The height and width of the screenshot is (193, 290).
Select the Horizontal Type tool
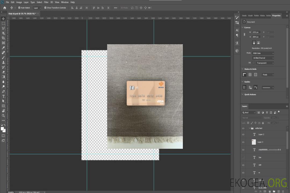click(3, 96)
